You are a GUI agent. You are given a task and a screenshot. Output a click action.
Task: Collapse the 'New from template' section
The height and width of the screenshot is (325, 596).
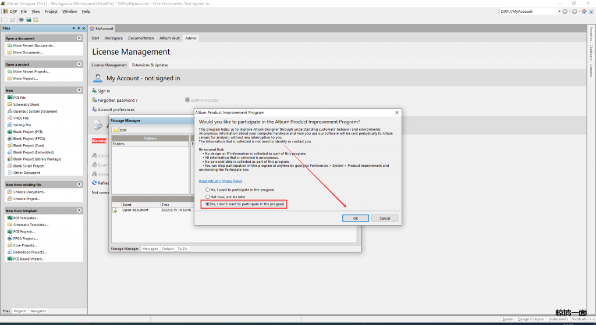(79, 210)
